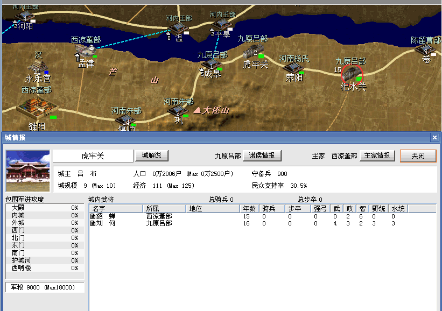Close the 城情报 window with X
The width and height of the screenshot is (442, 311).
[x=434, y=138]
